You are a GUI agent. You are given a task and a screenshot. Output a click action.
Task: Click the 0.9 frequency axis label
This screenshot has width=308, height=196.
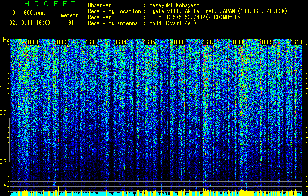click(4, 113)
